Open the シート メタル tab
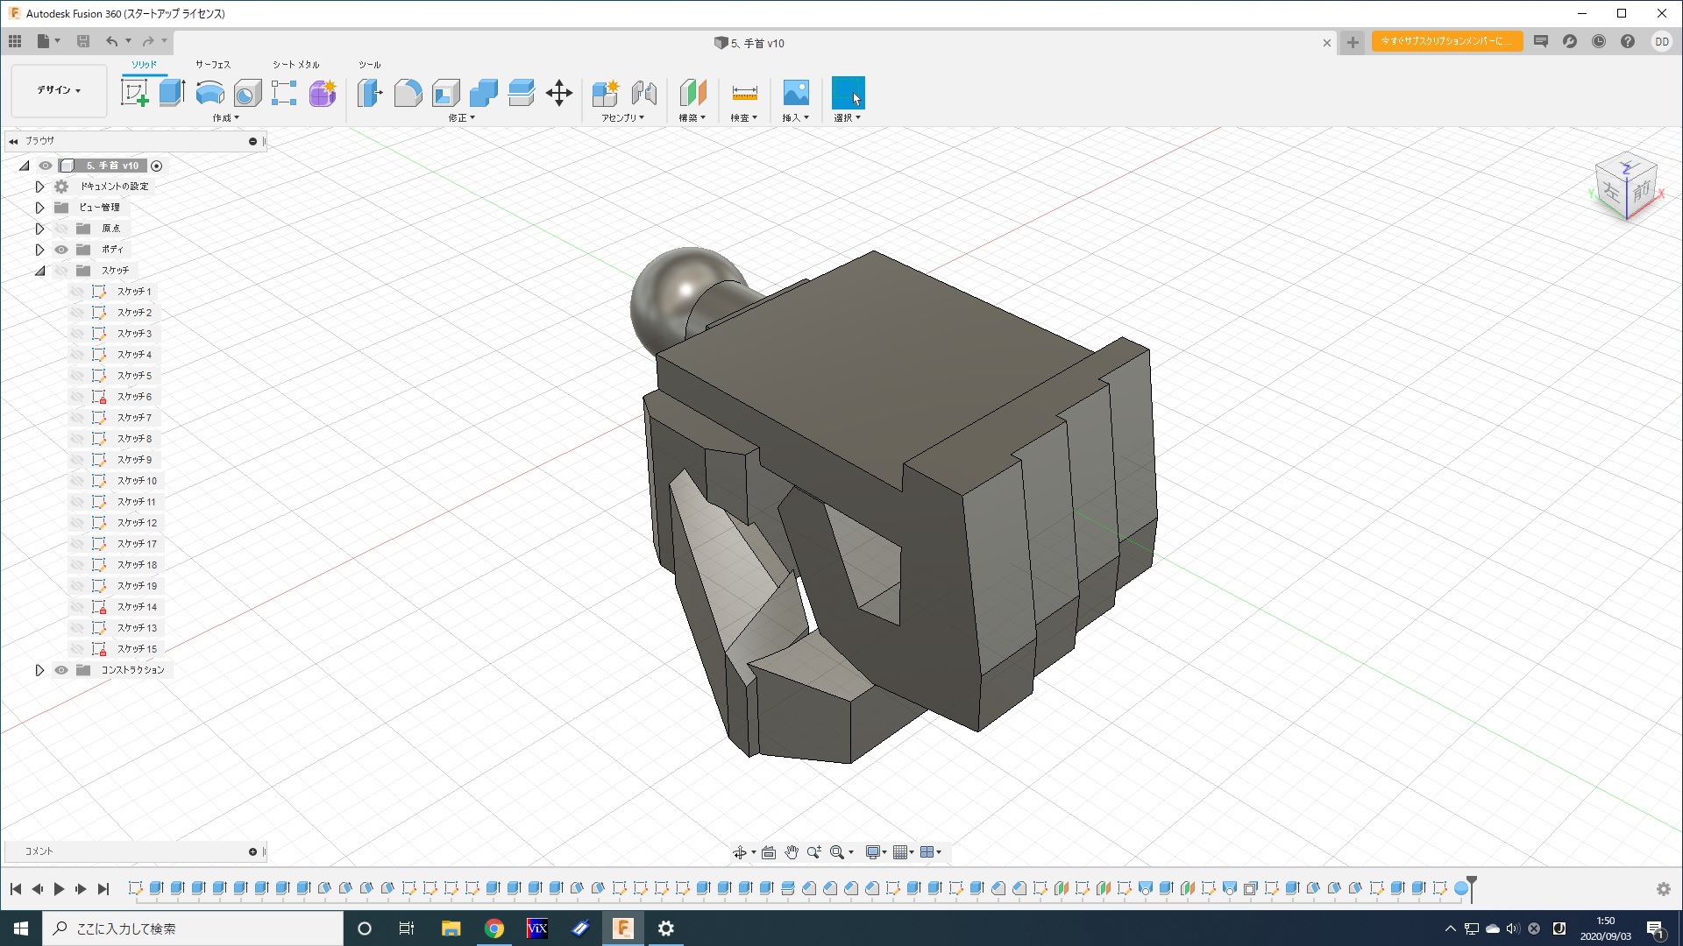Screen dimensions: 1683x946 pyautogui.click(x=295, y=65)
